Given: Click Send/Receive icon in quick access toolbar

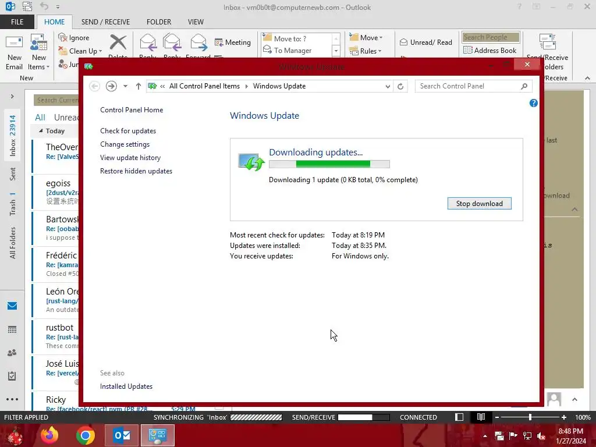Looking at the screenshot, I should 27,6.
